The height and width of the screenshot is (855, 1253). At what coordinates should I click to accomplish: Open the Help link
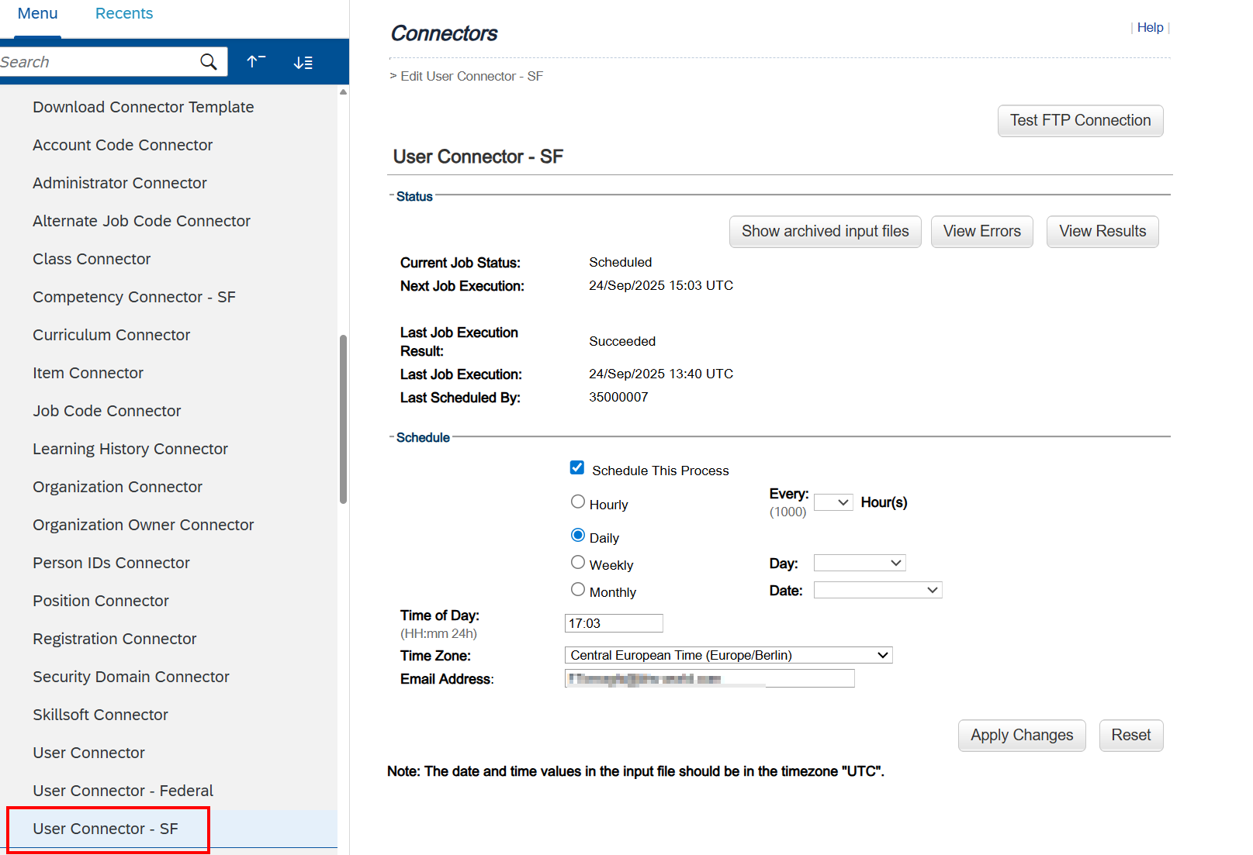coord(1150,28)
